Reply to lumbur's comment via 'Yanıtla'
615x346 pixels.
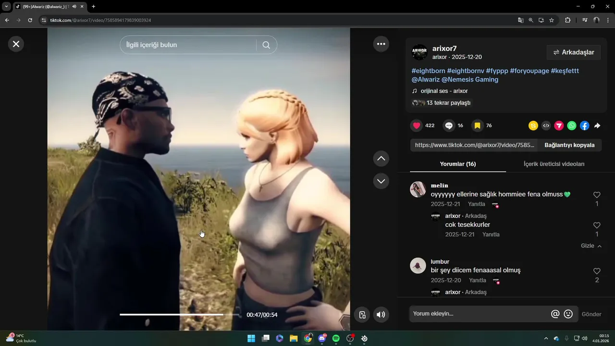click(478, 280)
